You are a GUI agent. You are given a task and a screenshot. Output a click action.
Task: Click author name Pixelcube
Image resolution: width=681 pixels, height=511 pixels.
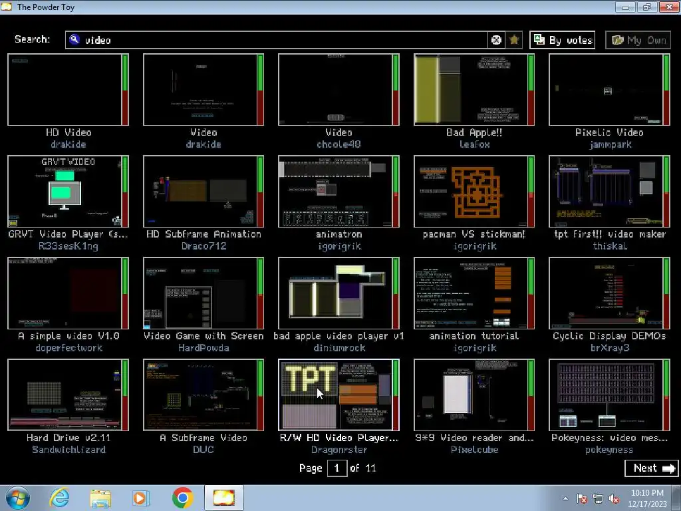click(474, 449)
